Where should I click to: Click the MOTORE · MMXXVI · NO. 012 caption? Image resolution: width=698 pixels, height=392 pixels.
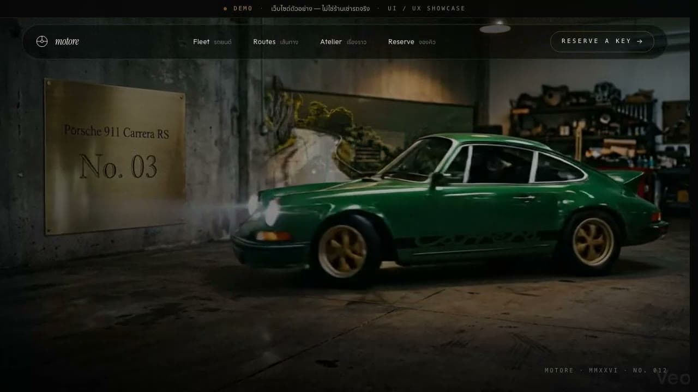click(x=606, y=370)
